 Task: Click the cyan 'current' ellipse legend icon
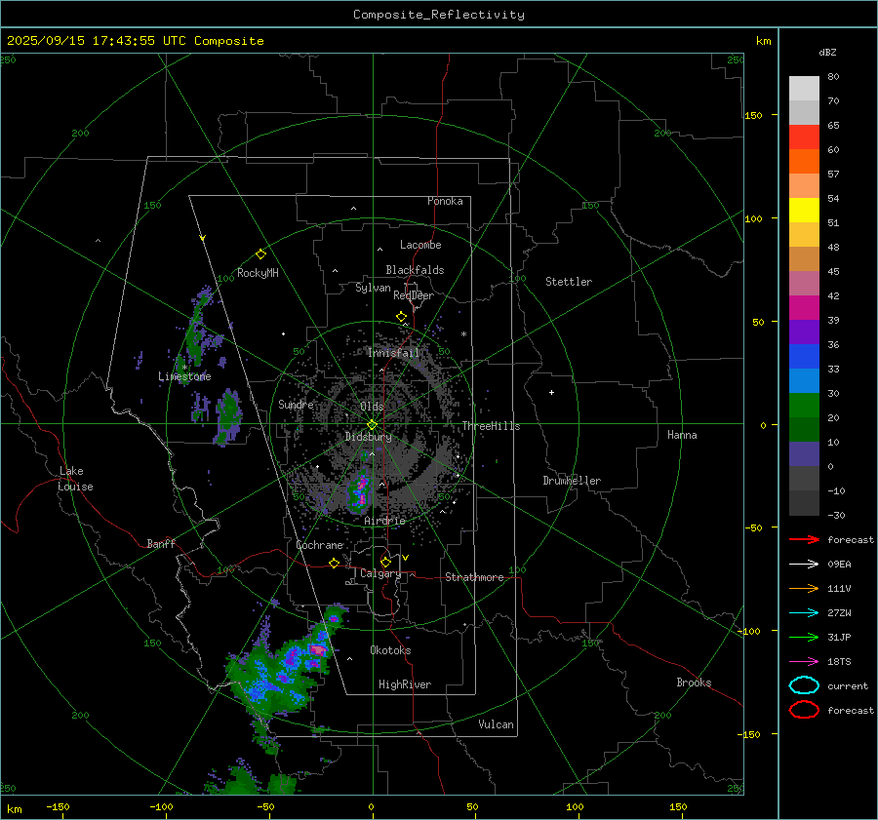click(804, 685)
